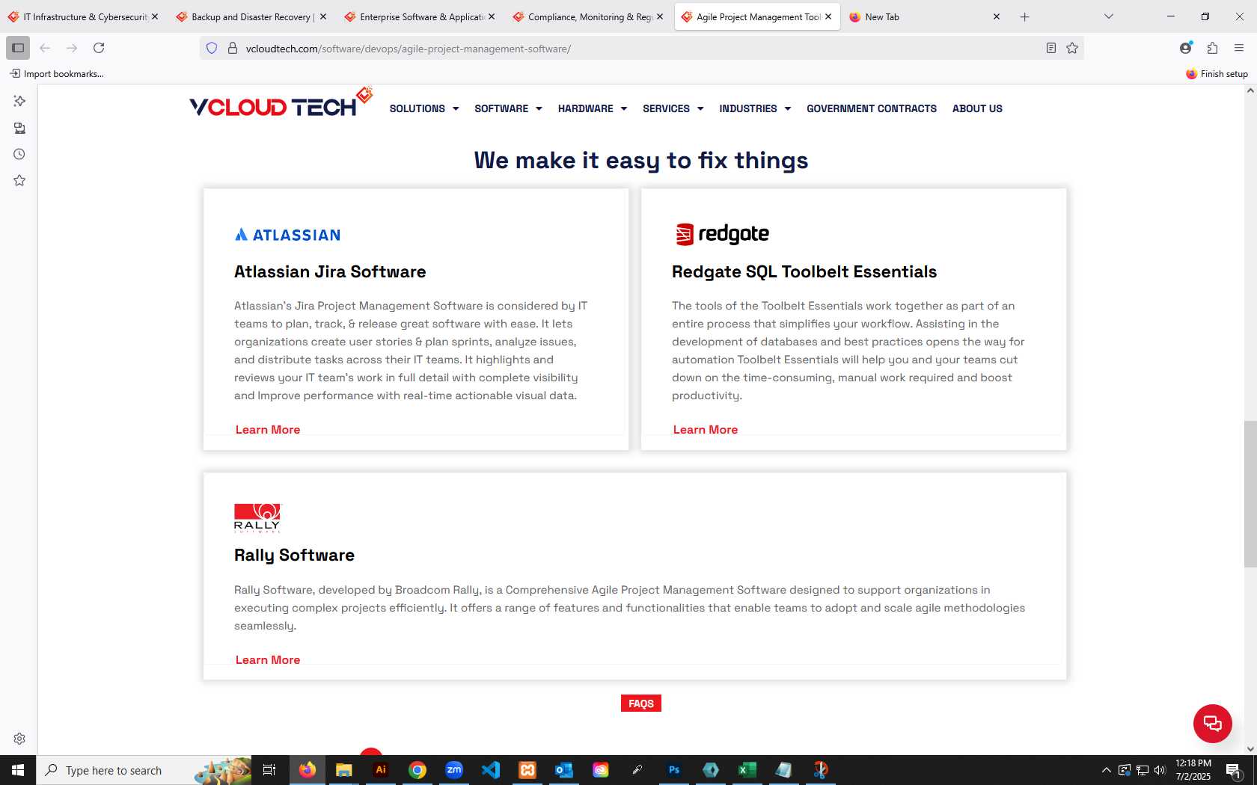Viewport: 1257px width, 785px height.
Task: Learn More about Rally Software
Action: (x=268, y=660)
